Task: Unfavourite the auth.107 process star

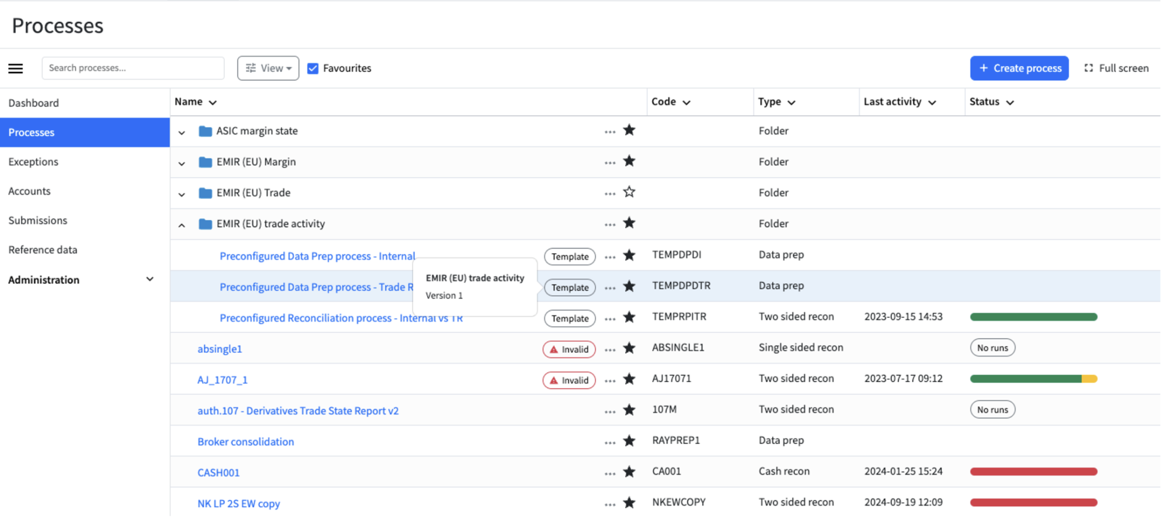Action: (629, 410)
